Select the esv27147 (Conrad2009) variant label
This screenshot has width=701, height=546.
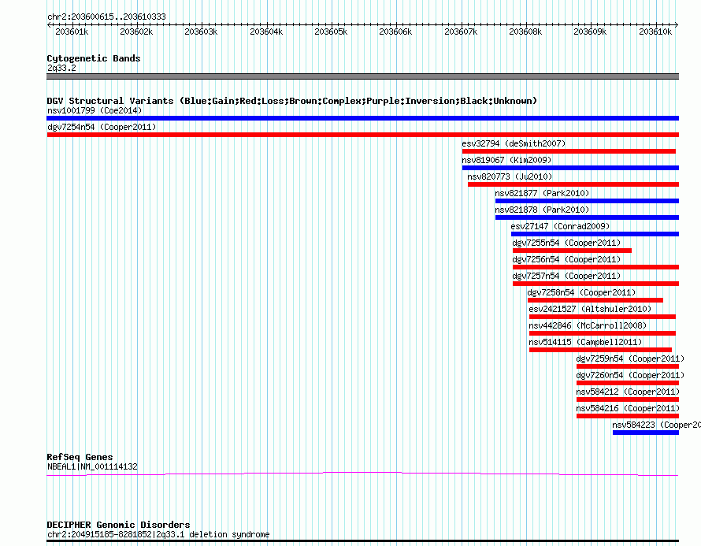click(x=560, y=226)
